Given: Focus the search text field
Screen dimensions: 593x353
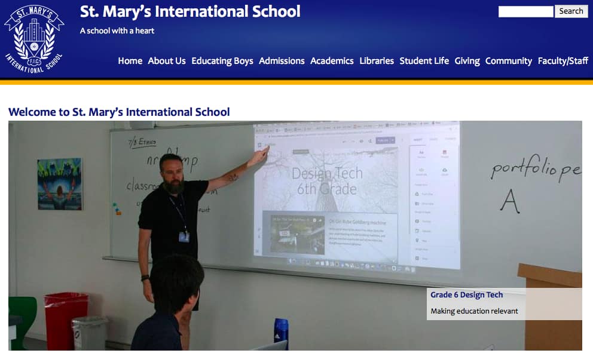Looking at the screenshot, I should click(525, 11).
